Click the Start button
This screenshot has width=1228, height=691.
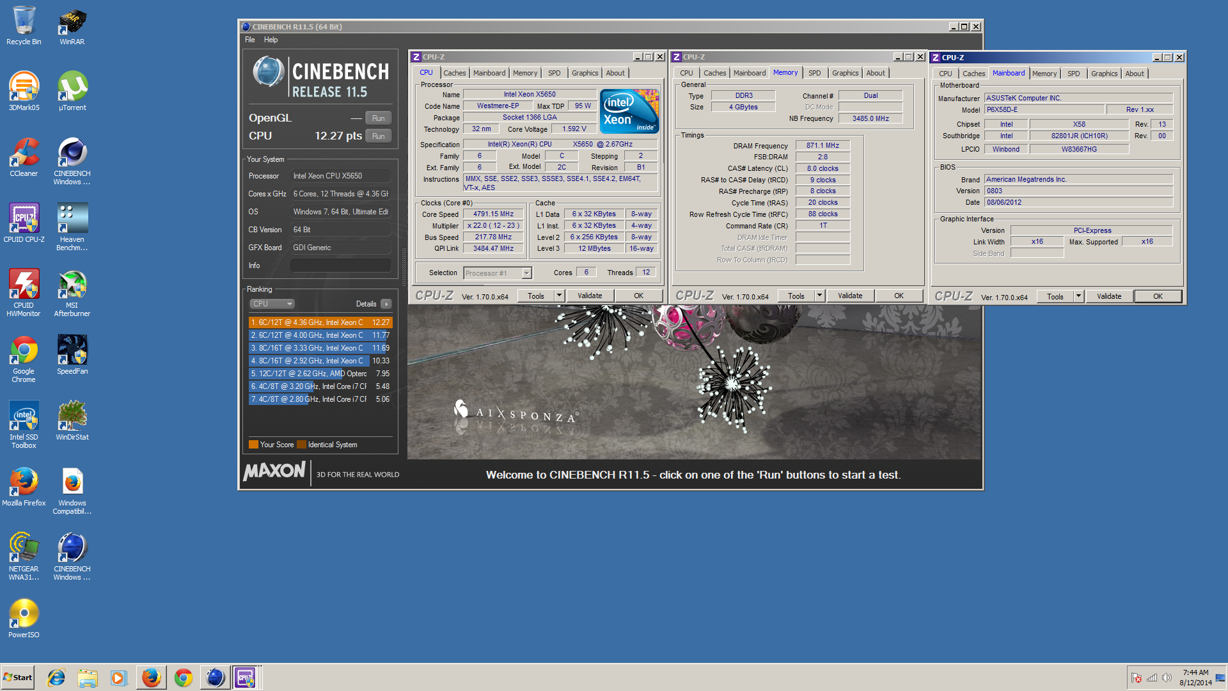point(18,678)
